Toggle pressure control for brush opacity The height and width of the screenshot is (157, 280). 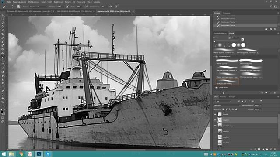[67, 7]
